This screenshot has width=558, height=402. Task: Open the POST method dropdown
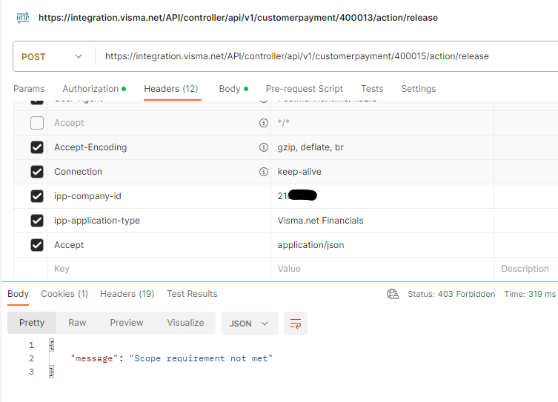coord(52,56)
